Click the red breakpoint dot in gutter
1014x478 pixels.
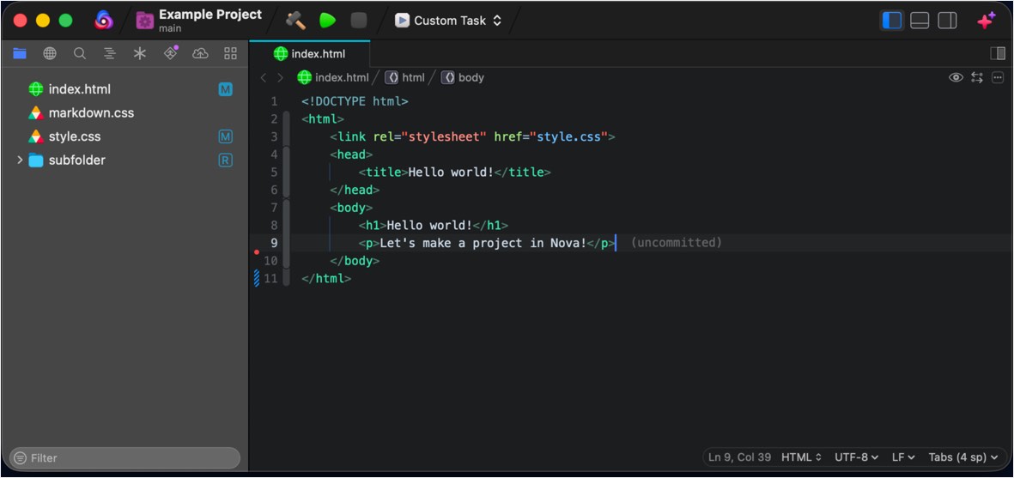tap(257, 252)
